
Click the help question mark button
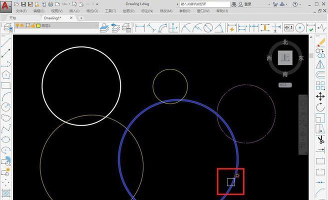coord(295,4)
